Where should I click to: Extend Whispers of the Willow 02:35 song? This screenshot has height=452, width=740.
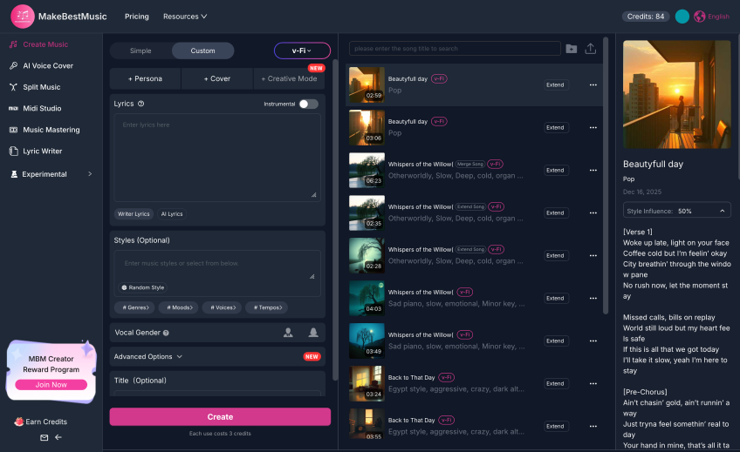555,213
